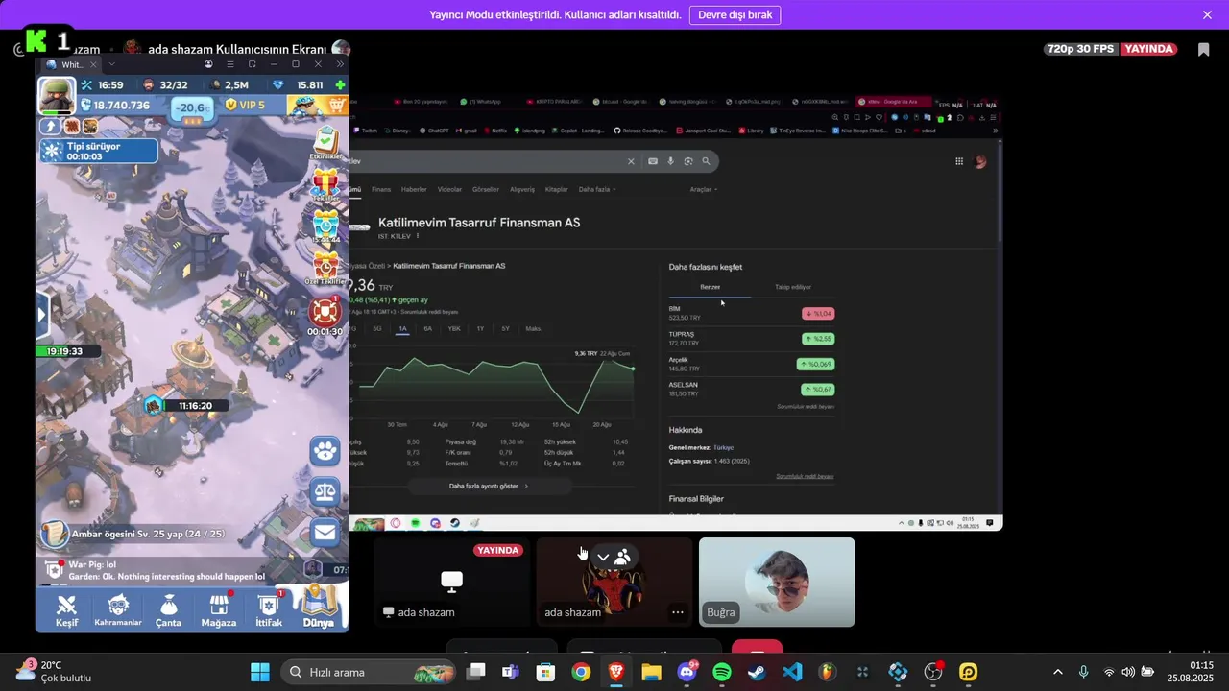Click Google search magnifier icon
Image resolution: width=1229 pixels, height=691 pixels.
tap(706, 161)
